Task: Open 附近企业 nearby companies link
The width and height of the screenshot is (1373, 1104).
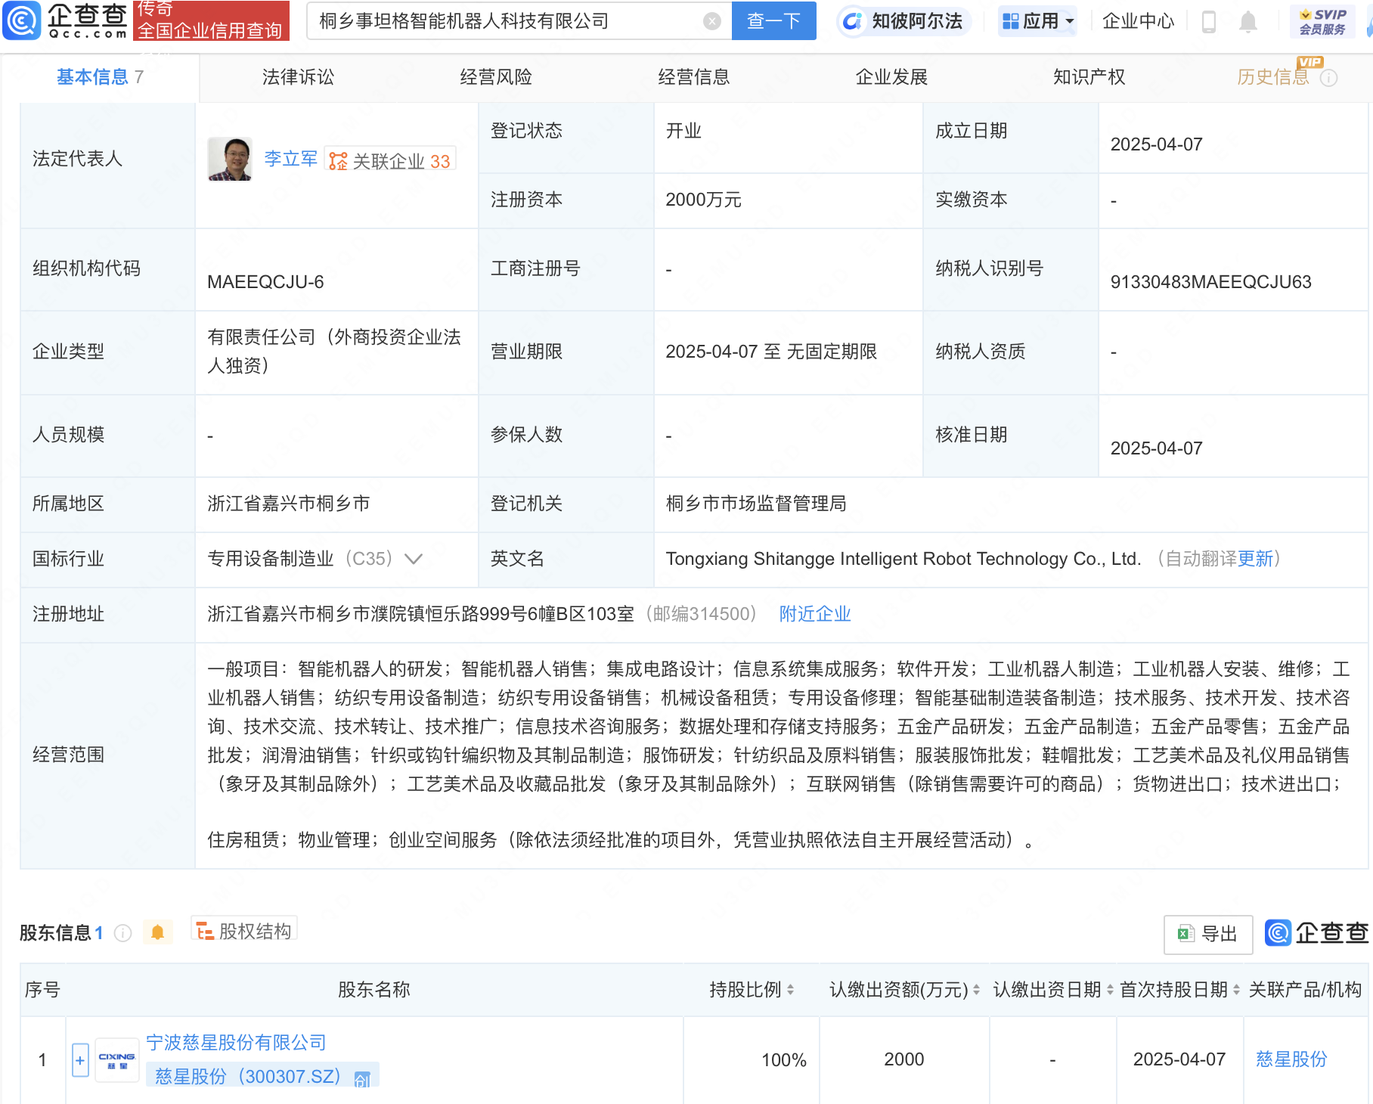Action: (x=815, y=614)
